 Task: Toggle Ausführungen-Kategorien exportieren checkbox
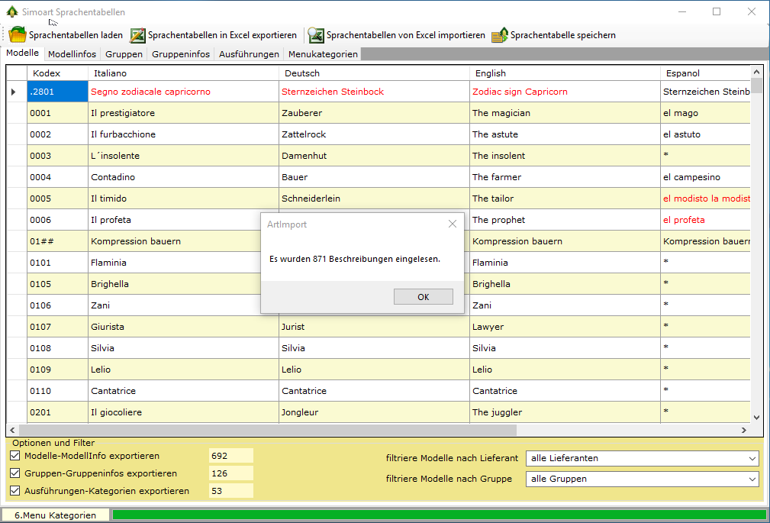(15, 491)
